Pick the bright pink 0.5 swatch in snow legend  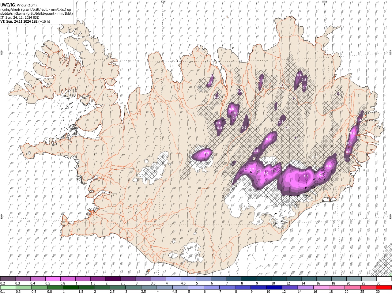pyautogui.click(x=53, y=279)
